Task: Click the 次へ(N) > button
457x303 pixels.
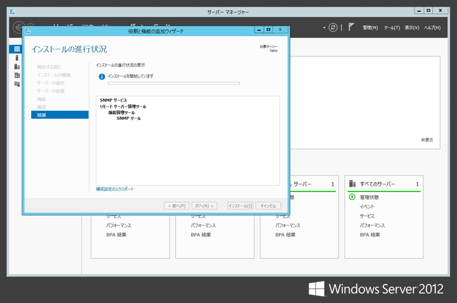Action: [x=204, y=206]
